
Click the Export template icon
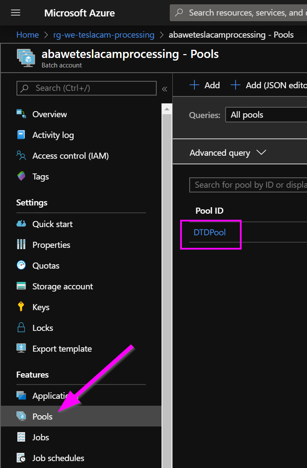coord(21,348)
